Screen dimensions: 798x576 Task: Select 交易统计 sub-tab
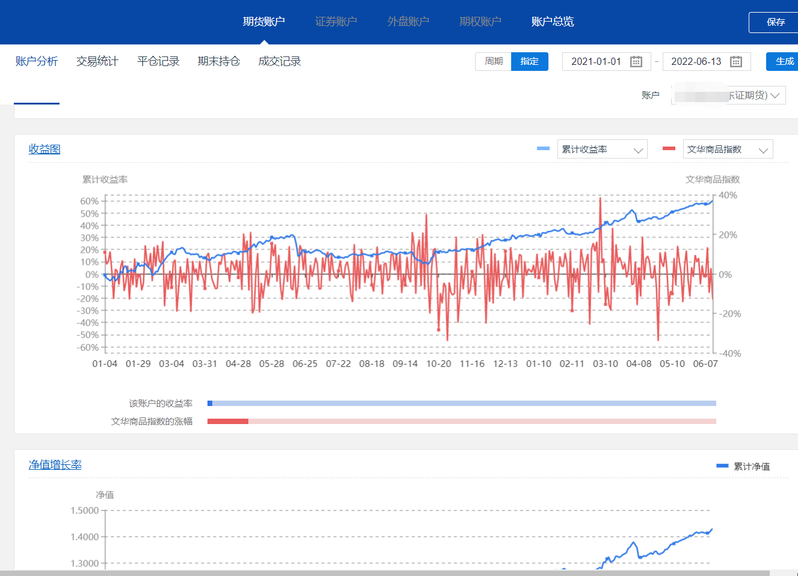point(97,61)
